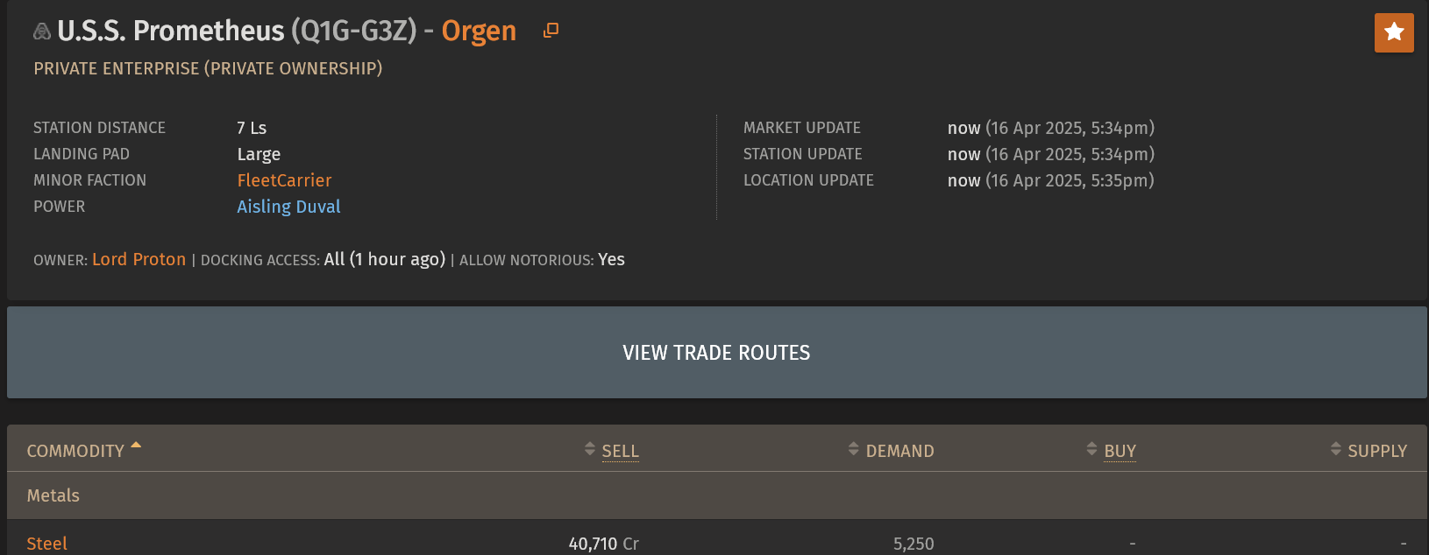Click the DEMAND column header label
Screen dimensions: 1429x555
coord(899,451)
